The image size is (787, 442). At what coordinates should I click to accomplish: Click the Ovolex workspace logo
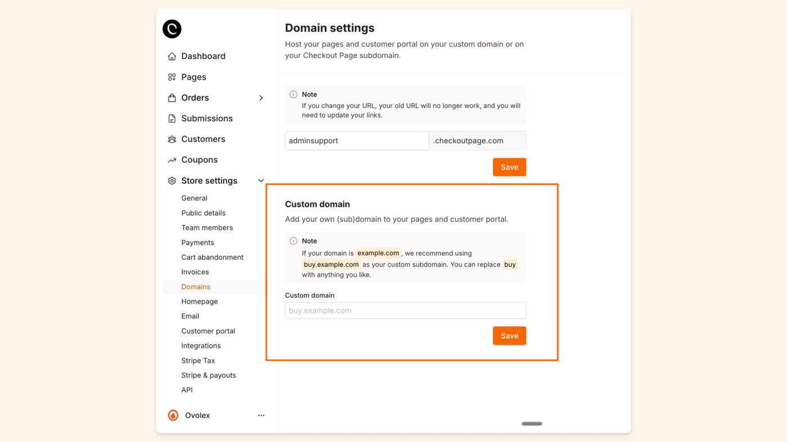tap(172, 414)
